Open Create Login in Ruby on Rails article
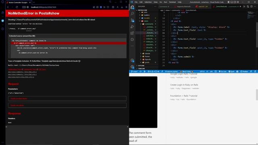 point(184,85)
